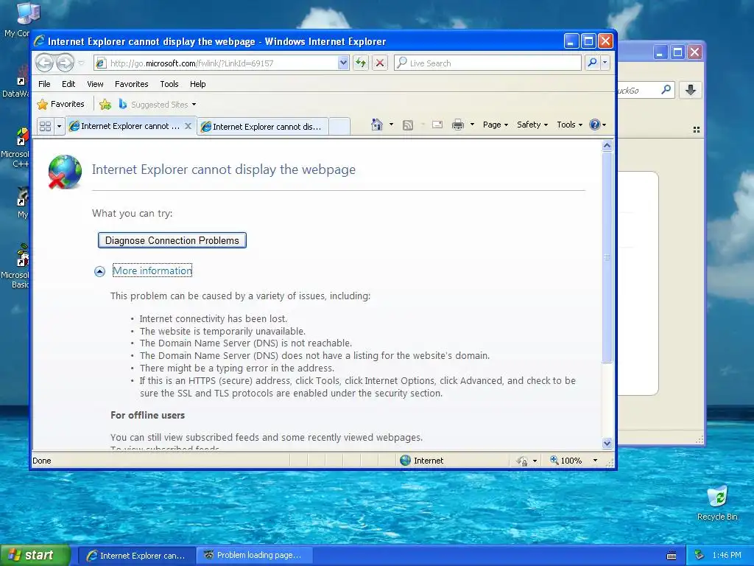Stop loading with the red X icon
Viewport: 754px width, 566px height.
379,63
